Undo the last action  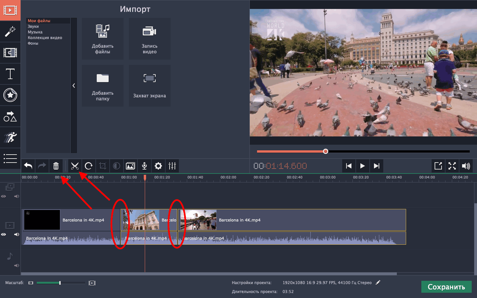(28, 166)
